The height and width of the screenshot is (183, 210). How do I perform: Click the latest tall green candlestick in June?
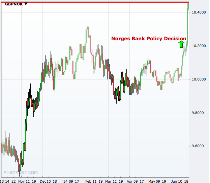tap(187, 26)
